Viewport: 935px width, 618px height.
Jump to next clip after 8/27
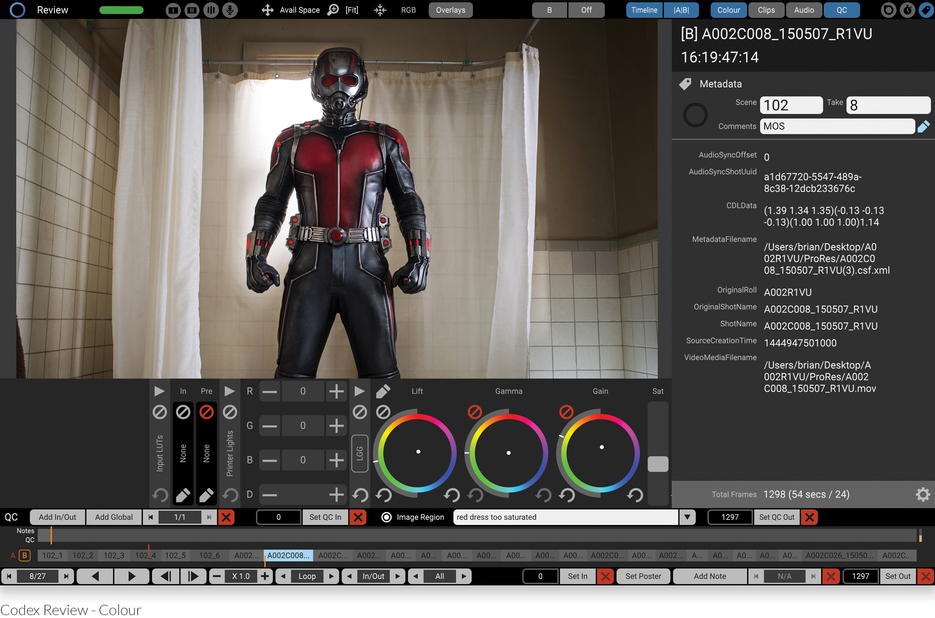(x=66, y=577)
